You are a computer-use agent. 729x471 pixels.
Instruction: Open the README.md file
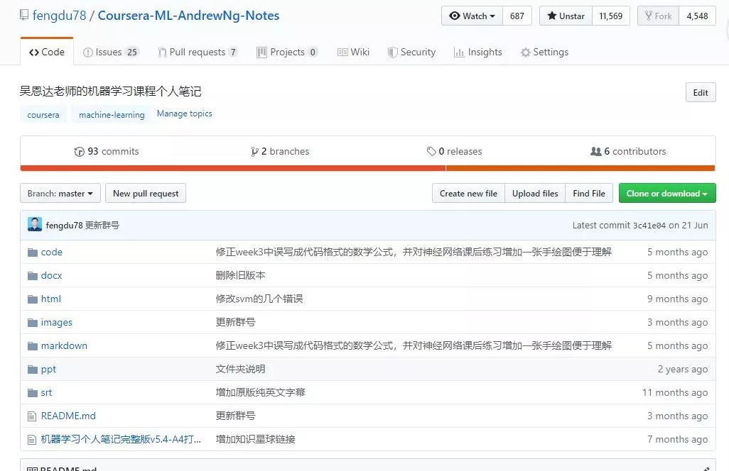coord(68,416)
